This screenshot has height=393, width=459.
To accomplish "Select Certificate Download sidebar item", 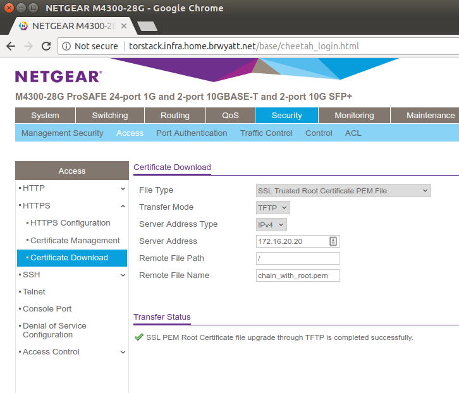I will [x=72, y=258].
